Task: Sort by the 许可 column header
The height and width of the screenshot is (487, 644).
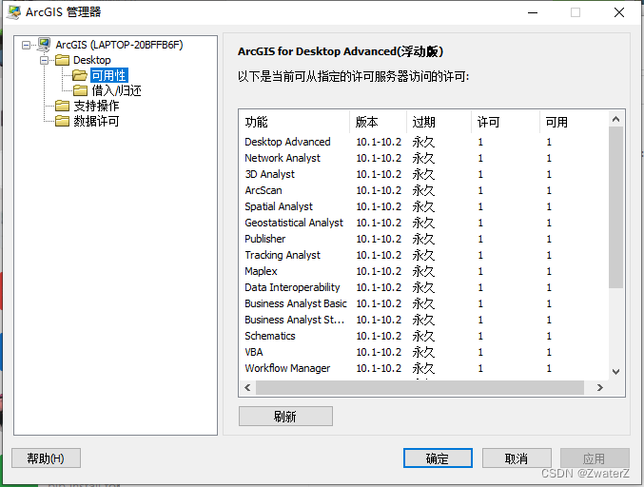Action: click(505, 122)
